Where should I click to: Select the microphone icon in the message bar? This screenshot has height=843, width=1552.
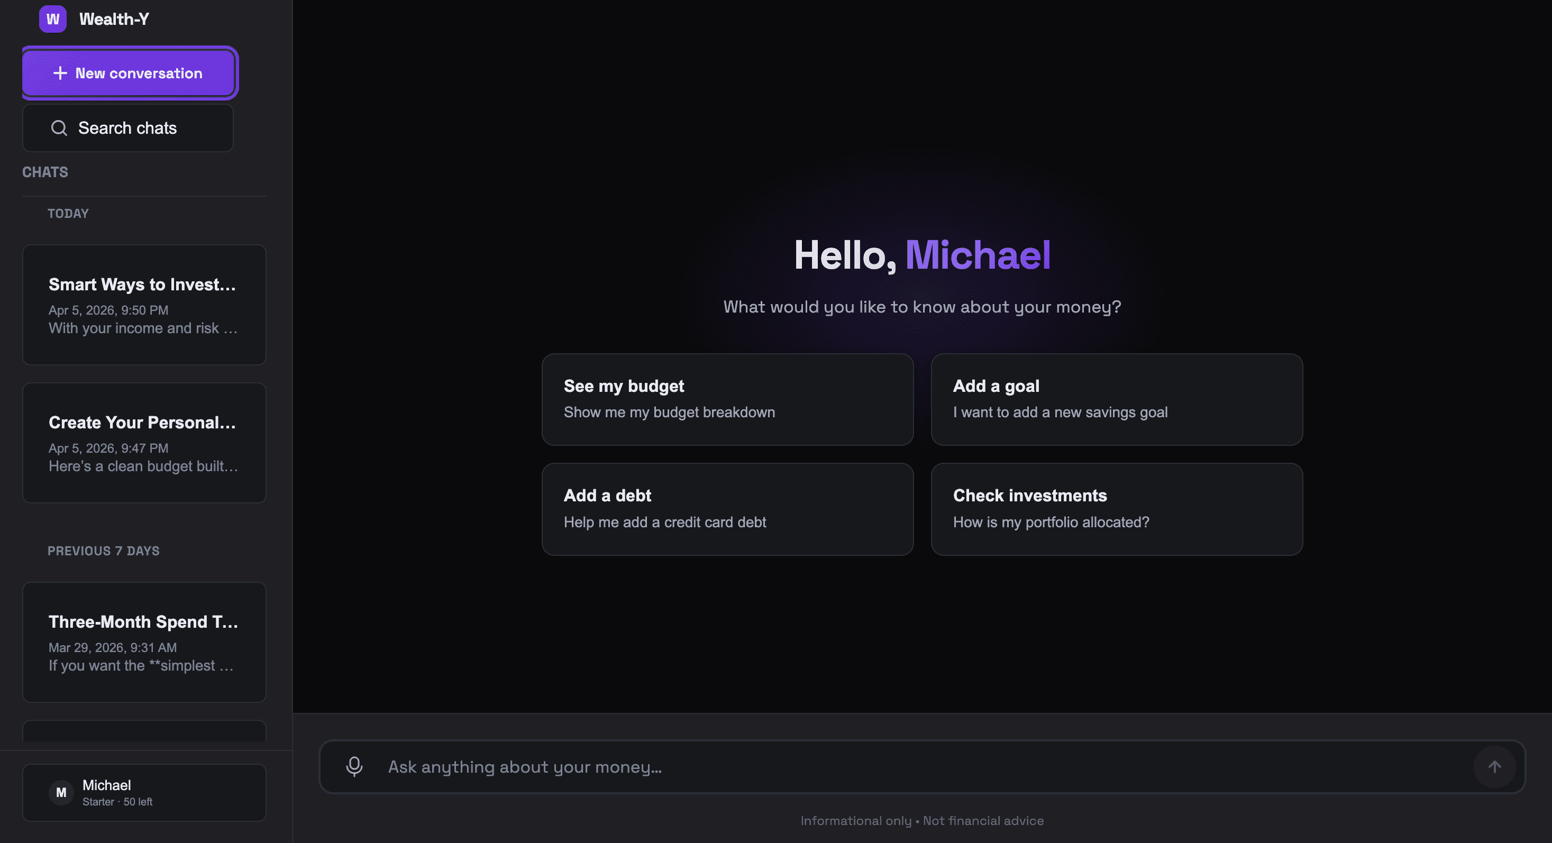(354, 766)
